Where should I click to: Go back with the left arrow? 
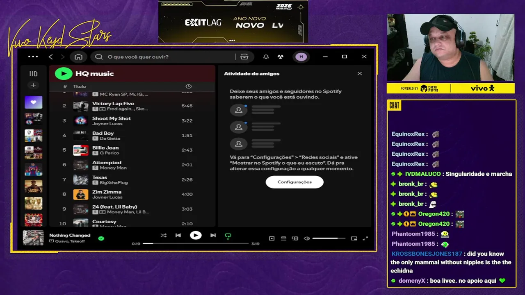pyautogui.click(x=51, y=57)
